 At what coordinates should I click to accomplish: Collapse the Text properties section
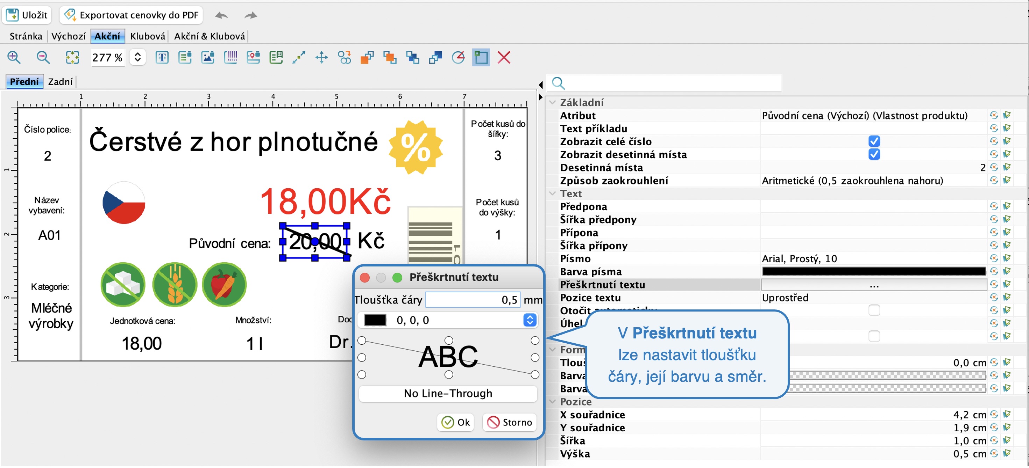coord(553,194)
